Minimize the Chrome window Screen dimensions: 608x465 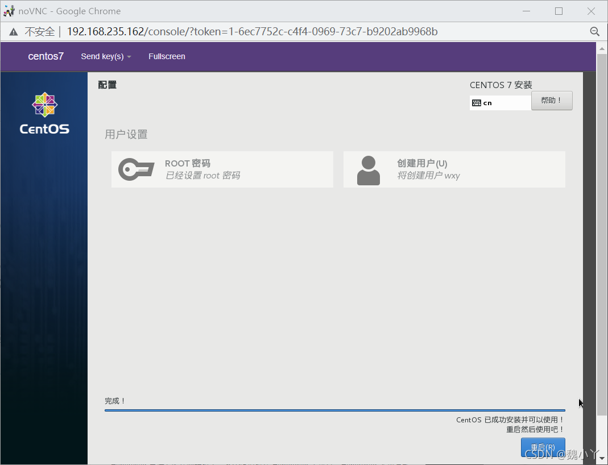(x=526, y=11)
